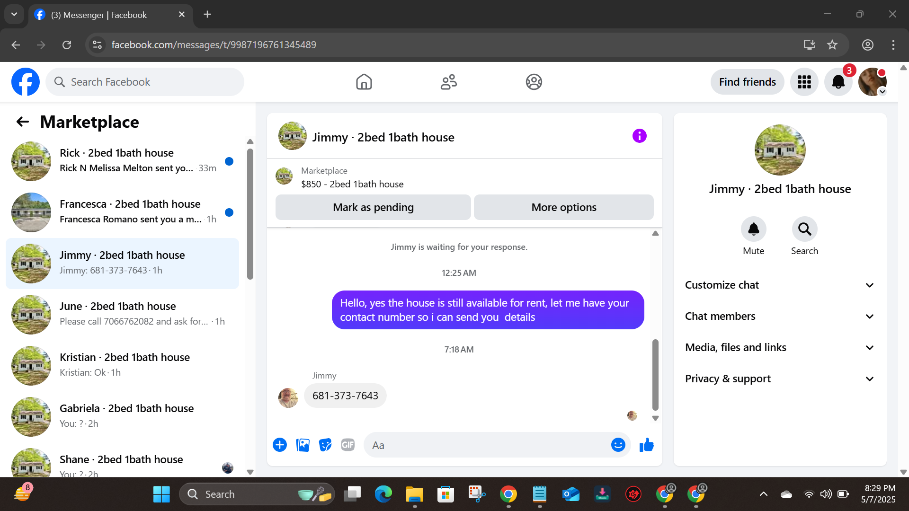
Task: Click the More options button
Action: click(x=563, y=207)
